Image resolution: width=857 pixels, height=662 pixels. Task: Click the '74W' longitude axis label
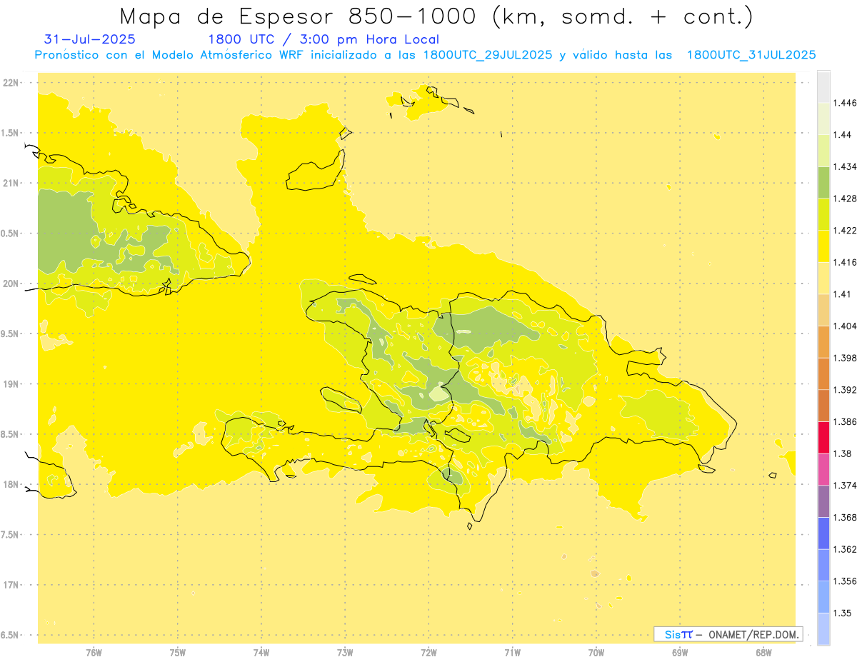coord(261,652)
